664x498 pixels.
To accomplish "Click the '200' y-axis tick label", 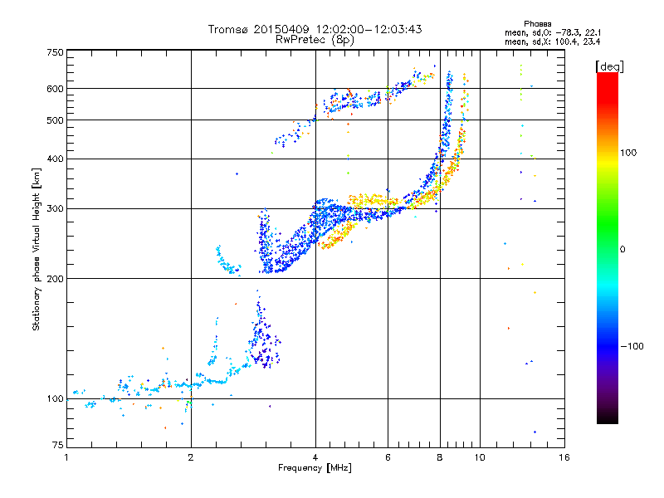I will click(x=56, y=279).
